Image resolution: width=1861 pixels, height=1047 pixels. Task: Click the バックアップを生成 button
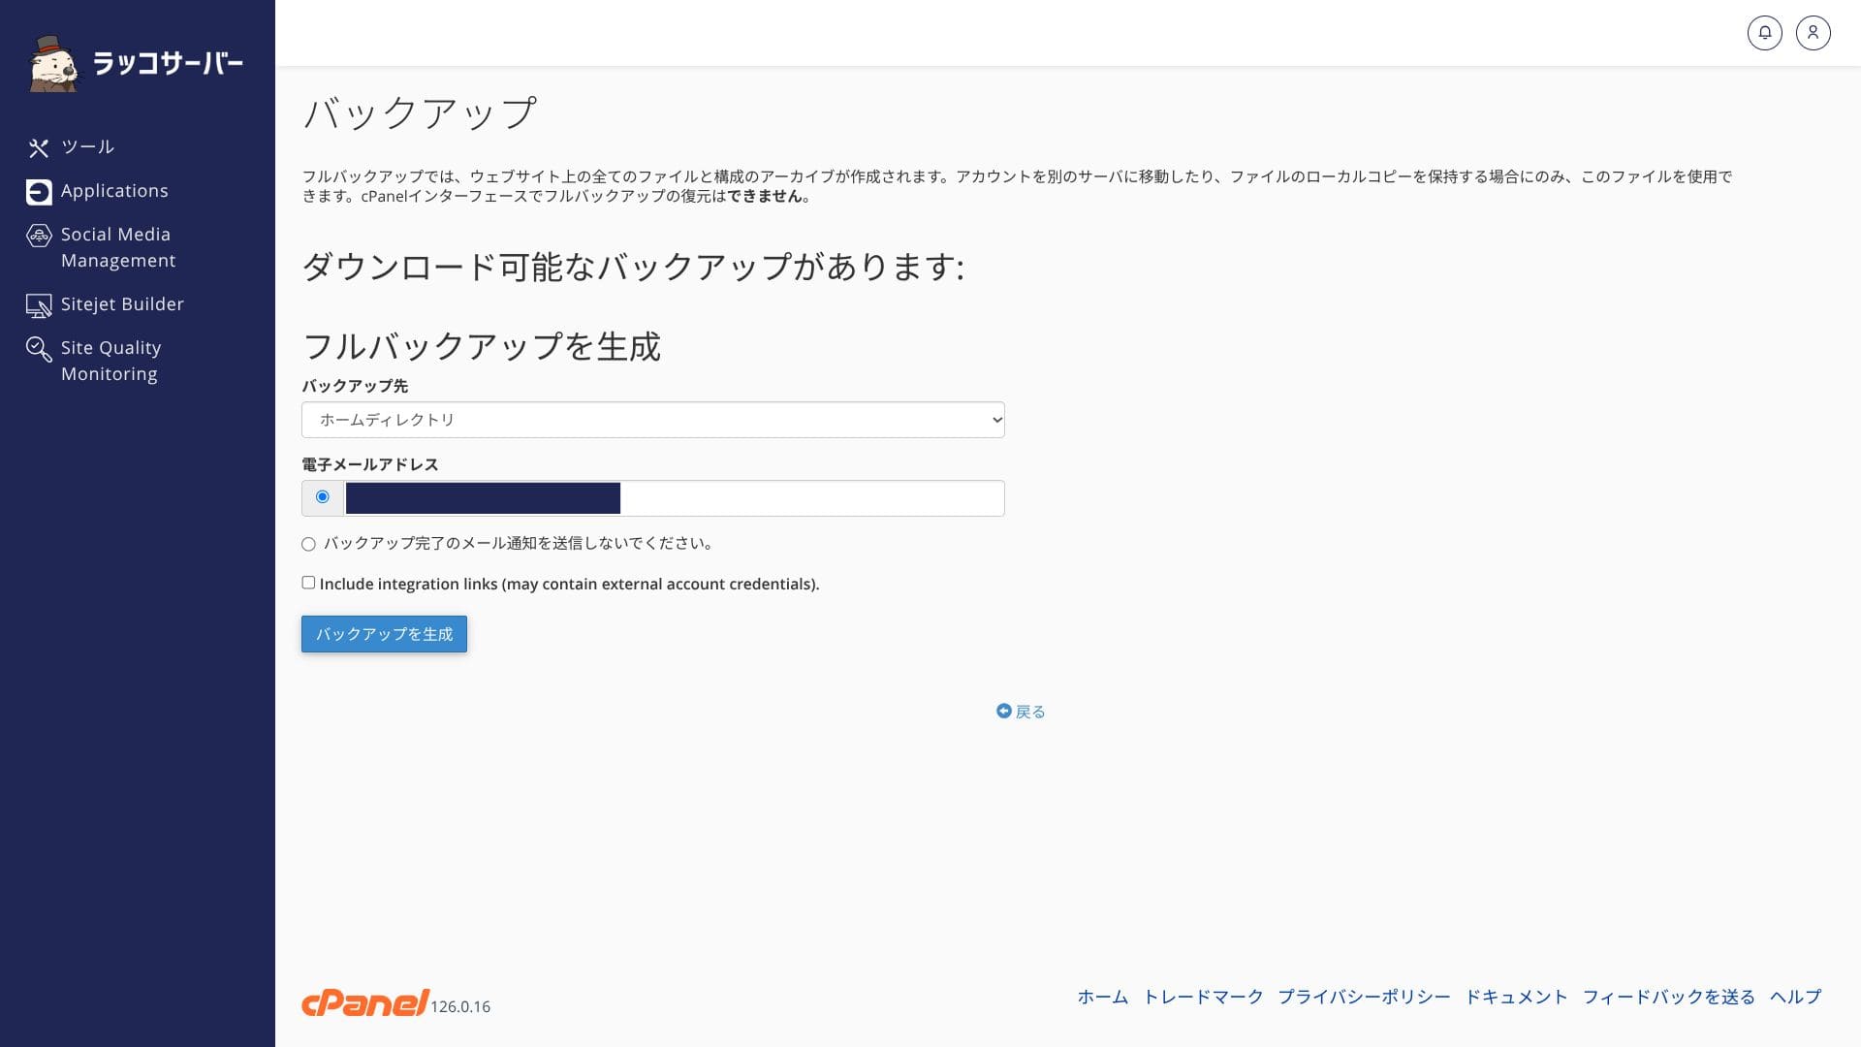384,634
